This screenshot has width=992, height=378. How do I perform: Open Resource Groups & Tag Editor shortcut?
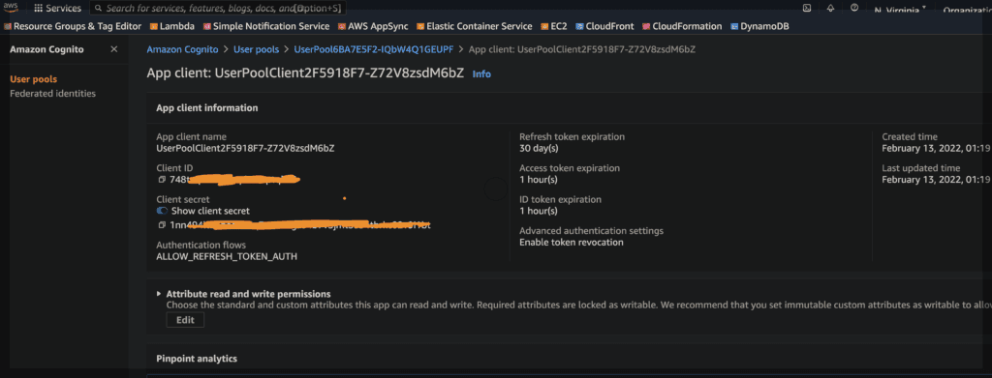(73, 26)
